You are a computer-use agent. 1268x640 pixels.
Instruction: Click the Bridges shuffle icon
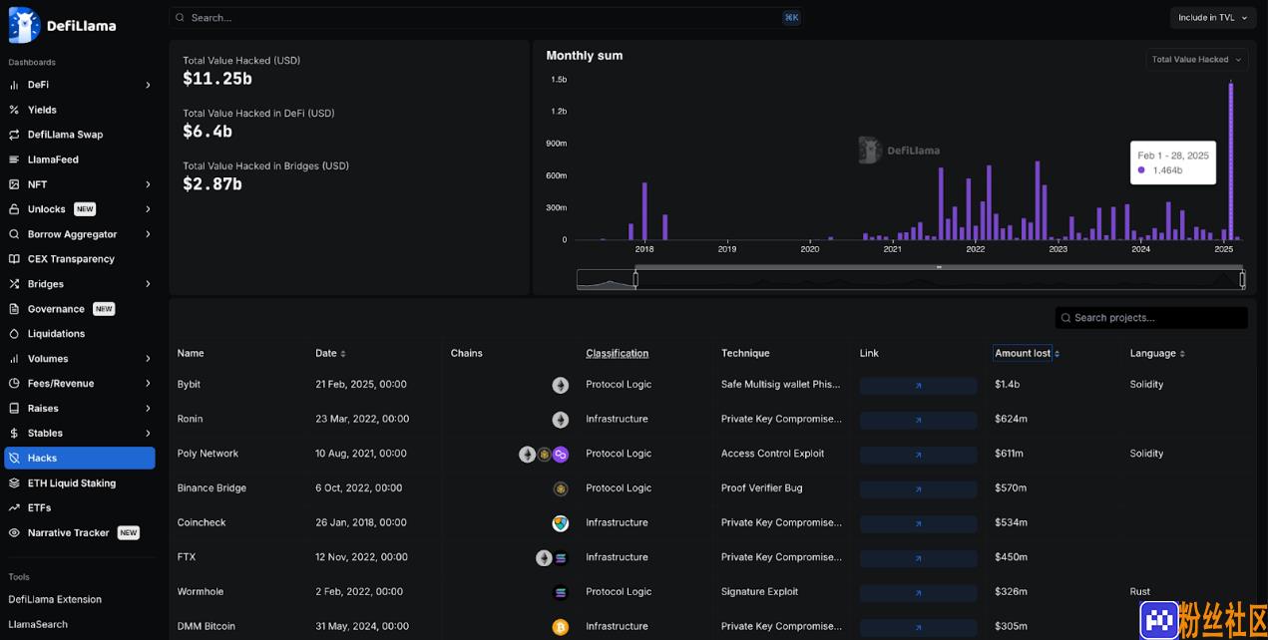click(14, 284)
